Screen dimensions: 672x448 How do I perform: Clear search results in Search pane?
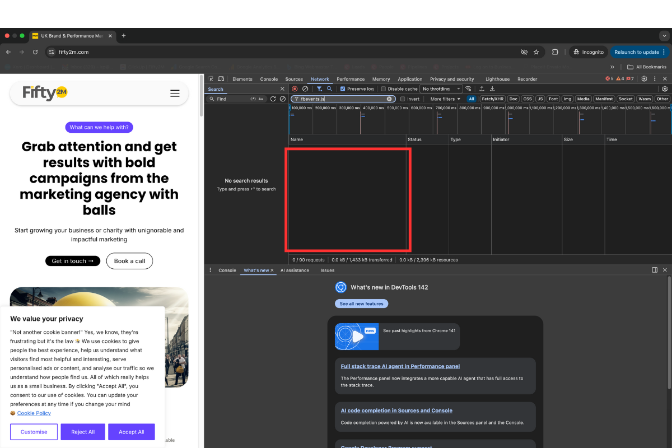click(x=283, y=99)
